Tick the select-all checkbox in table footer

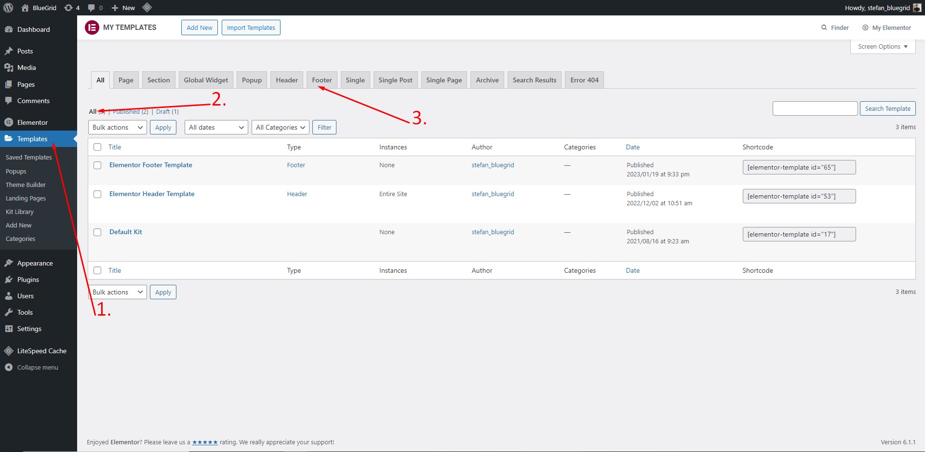[97, 270]
